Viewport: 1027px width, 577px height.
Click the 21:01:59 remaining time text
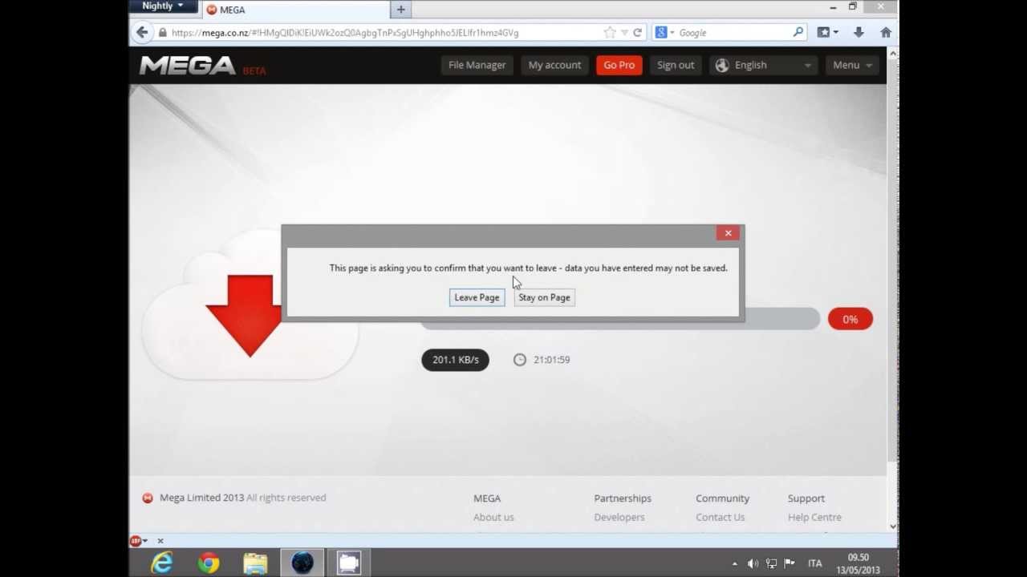coord(551,360)
